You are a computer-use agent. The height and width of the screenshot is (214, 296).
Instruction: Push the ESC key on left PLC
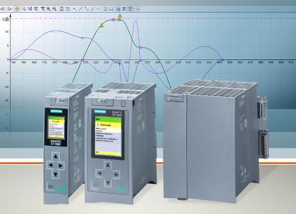coord(51,186)
